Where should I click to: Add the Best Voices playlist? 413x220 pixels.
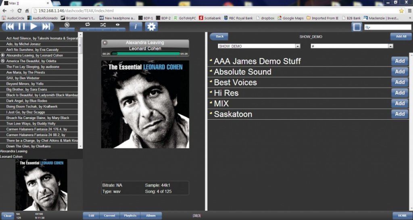tap(400, 82)
